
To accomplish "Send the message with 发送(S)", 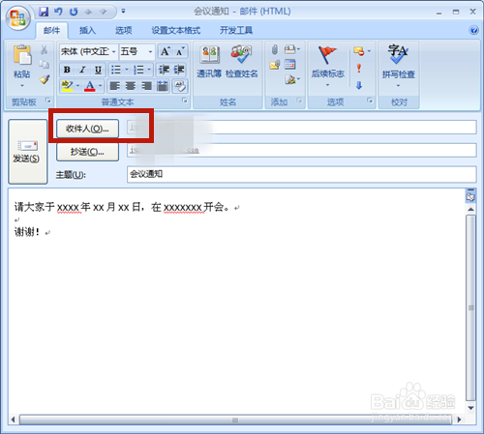I will [x=28, y=152].
